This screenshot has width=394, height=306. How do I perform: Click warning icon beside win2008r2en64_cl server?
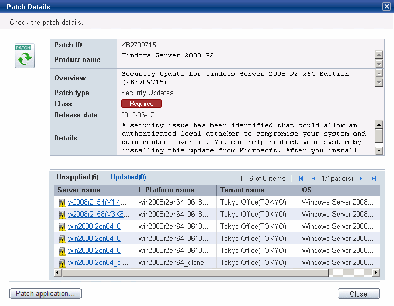62,263
